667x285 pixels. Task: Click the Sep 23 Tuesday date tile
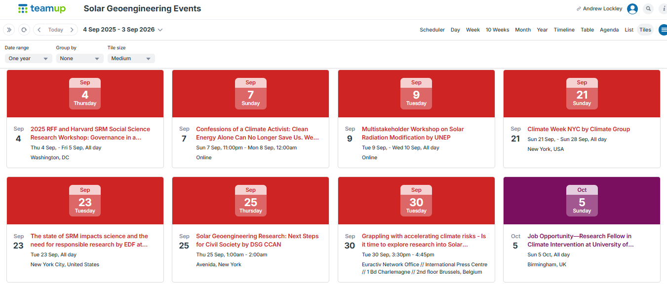point(85,201)
